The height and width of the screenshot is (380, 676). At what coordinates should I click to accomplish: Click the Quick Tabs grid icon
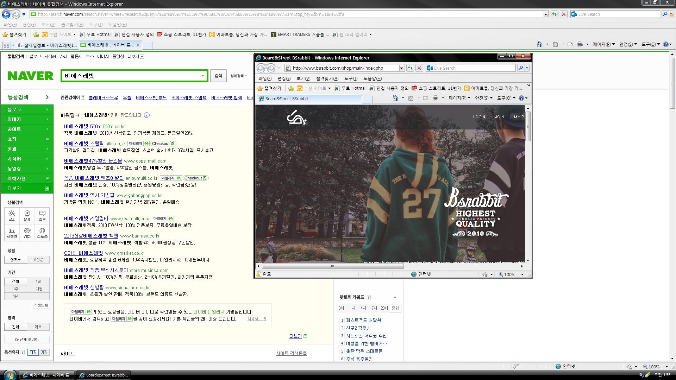pos(6,45)
